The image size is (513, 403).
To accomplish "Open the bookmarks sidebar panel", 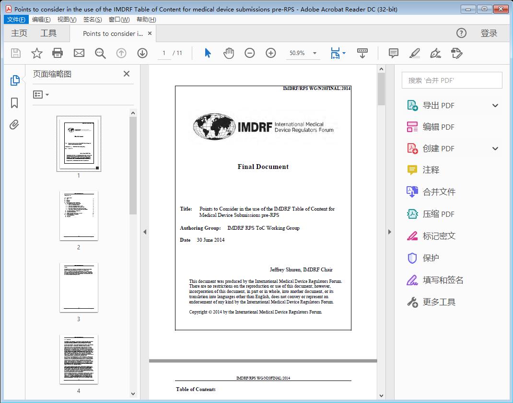I will [x=14, y=102].
